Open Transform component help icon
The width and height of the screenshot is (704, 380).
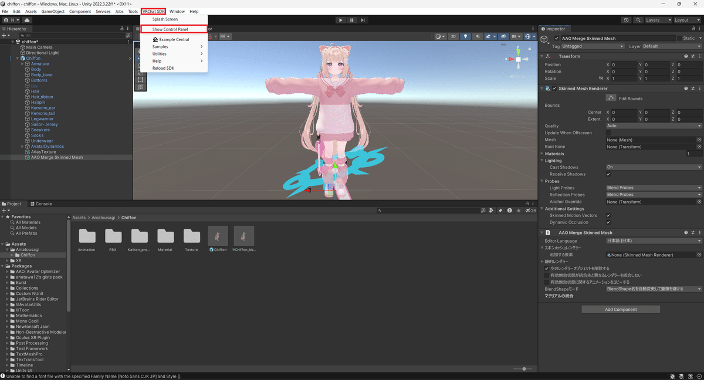pyautogui.click(x=685, y=56)
